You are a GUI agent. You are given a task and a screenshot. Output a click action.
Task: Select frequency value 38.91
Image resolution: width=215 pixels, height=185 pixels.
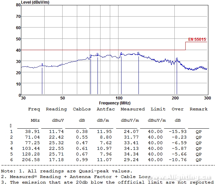point(32,132)
